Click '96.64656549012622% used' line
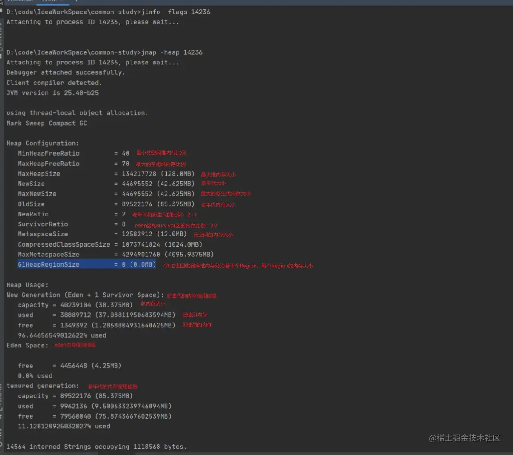Viewport: 513px width, 455px height. pos(62,335)
